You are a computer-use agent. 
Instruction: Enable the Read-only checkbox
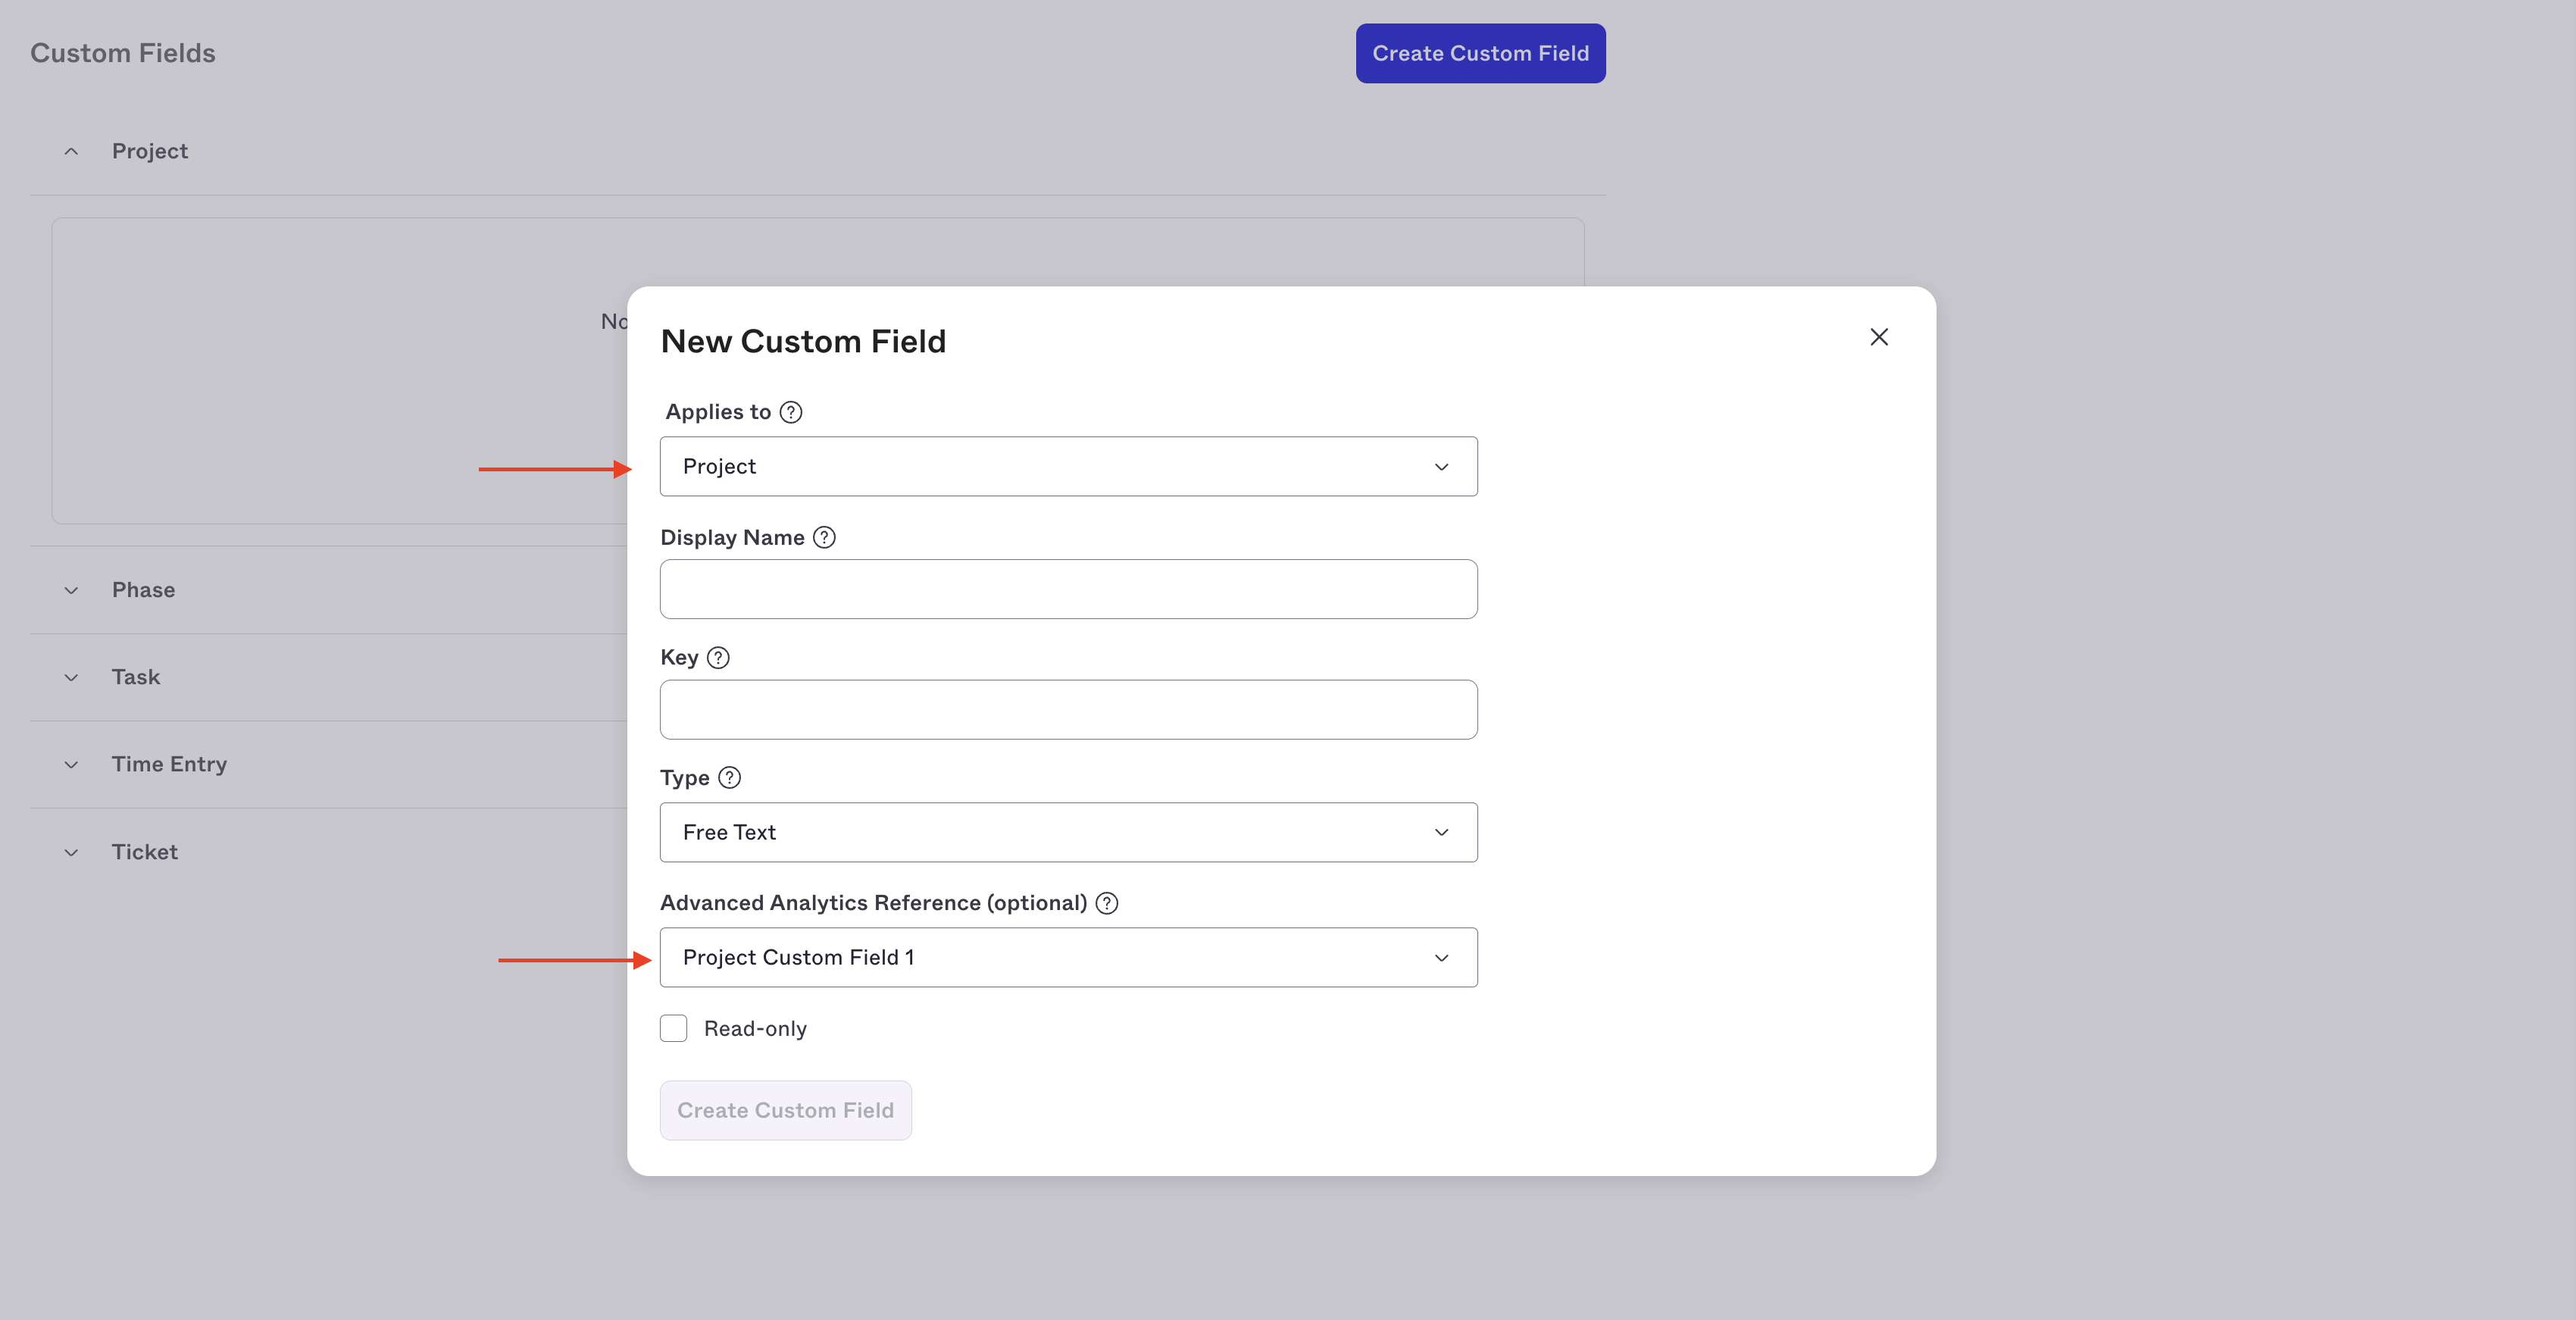pyautogui.click(x=673, y=1028)
